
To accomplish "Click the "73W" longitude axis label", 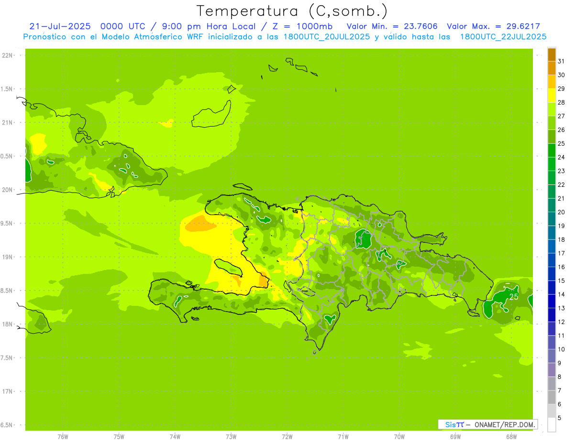I will point(231,436).
